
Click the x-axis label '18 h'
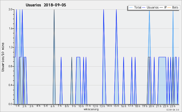[x=137, y=106]
